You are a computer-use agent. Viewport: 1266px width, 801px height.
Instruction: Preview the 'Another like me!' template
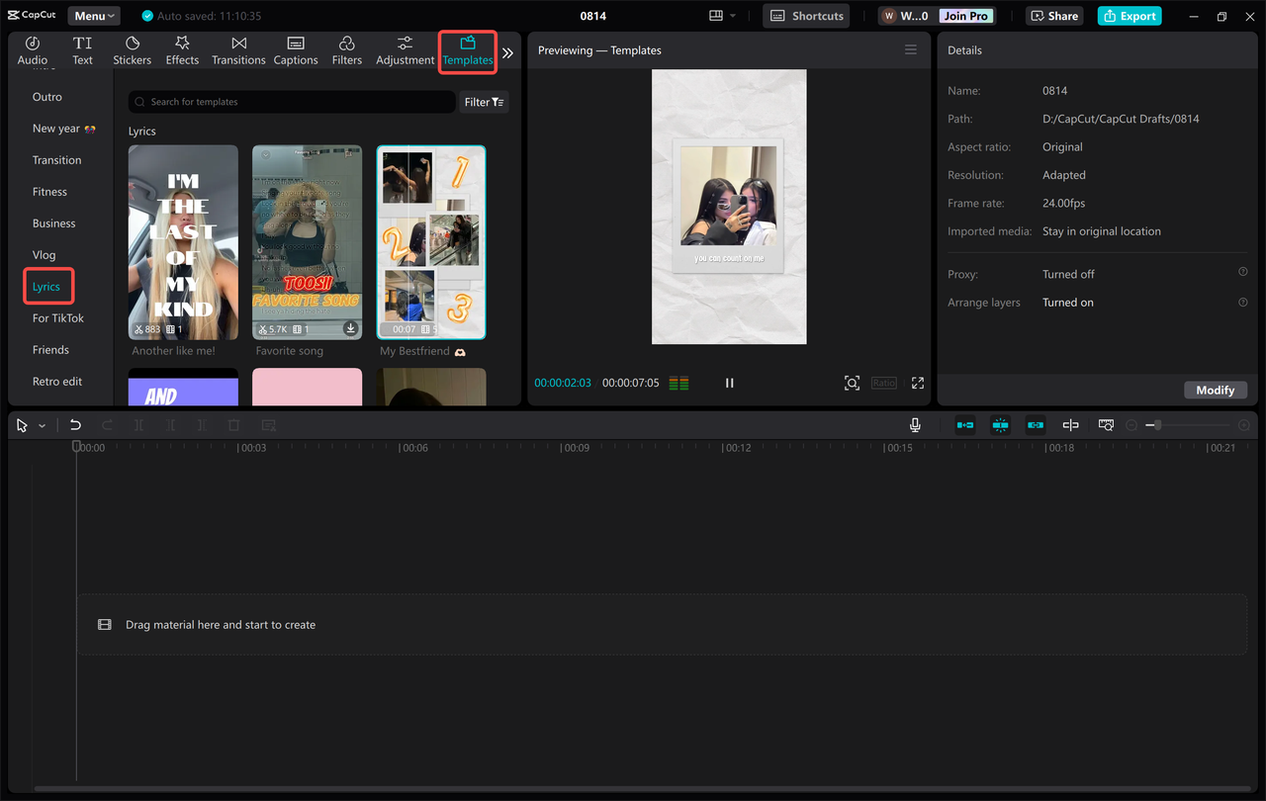tap(183, 242)
